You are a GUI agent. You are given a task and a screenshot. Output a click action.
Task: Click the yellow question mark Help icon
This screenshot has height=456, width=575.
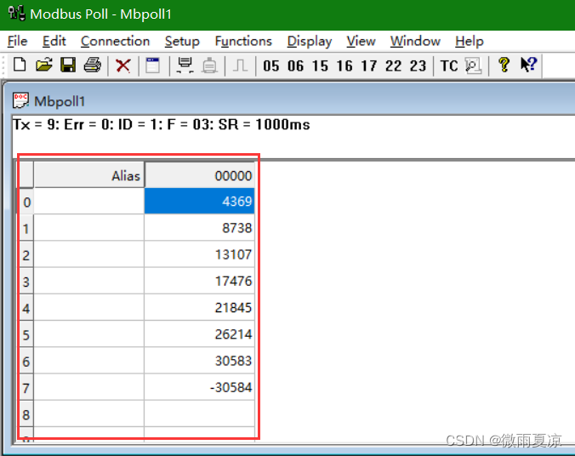click(x=504, y=65)
